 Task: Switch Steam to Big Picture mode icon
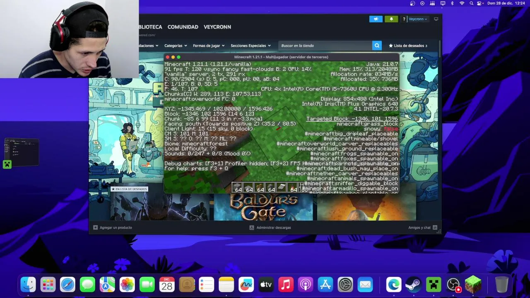click(x=436, y=19)
